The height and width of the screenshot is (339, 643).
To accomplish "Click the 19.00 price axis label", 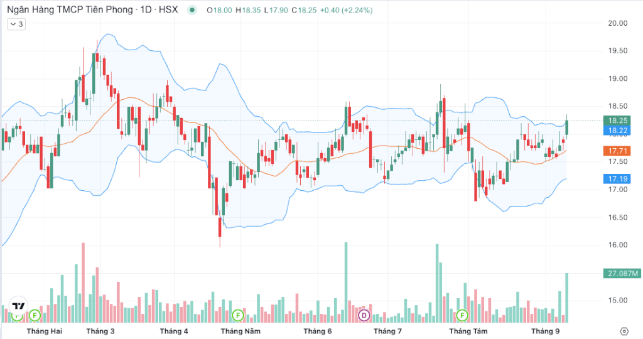I will point(618,78).
